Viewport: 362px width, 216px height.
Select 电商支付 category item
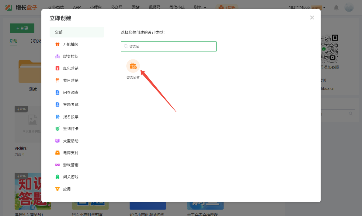[71, 153]
